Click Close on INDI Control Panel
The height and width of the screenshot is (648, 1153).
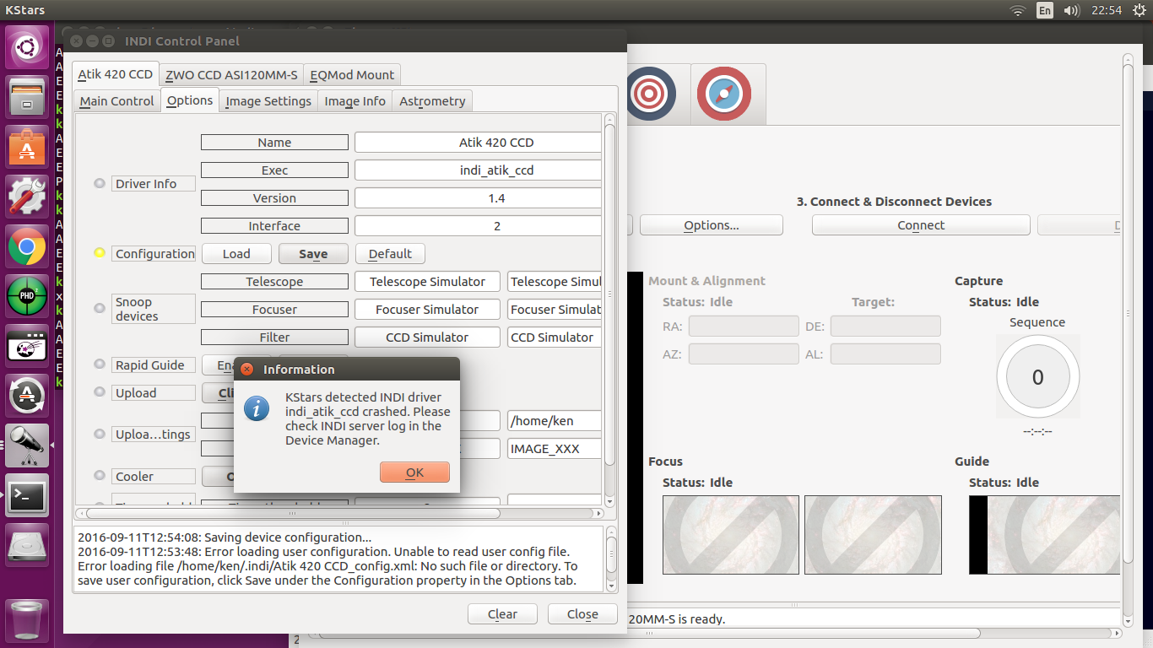[x=582, y=614]
